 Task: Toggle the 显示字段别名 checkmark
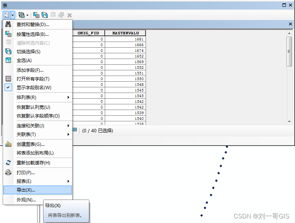8,87
